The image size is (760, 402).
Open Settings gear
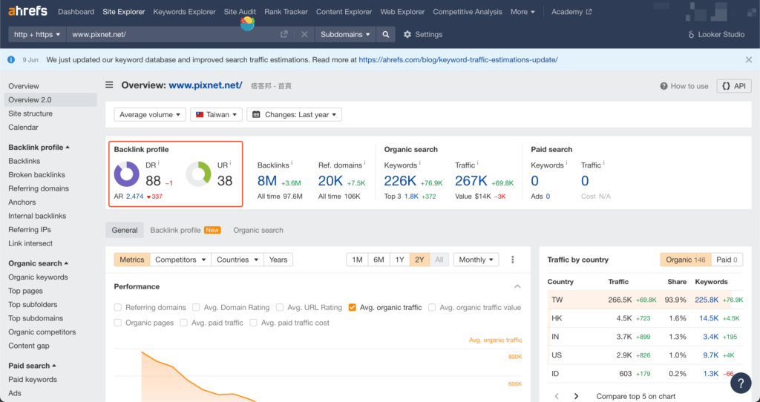click(423, 34)
